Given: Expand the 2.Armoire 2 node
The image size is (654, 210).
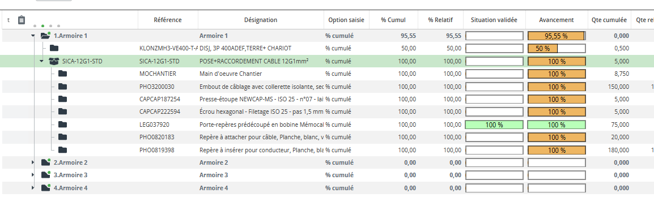Looking at the screenshot, I should coord(33,162).
